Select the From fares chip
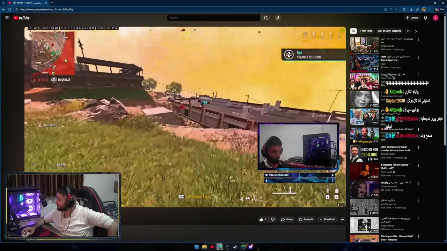Screen dimensions: 447x251 [x=366, y=31]
